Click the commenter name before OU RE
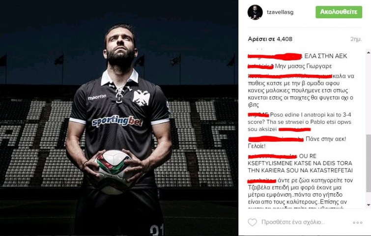 pyautogui.click(x=272, y=156)
